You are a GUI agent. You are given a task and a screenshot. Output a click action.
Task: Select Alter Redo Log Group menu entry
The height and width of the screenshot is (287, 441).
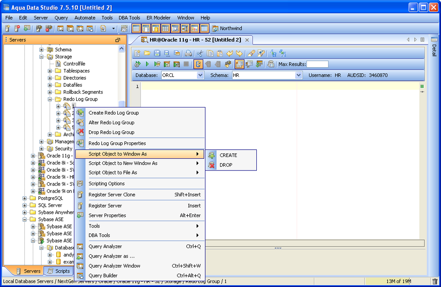pos(140,123)
